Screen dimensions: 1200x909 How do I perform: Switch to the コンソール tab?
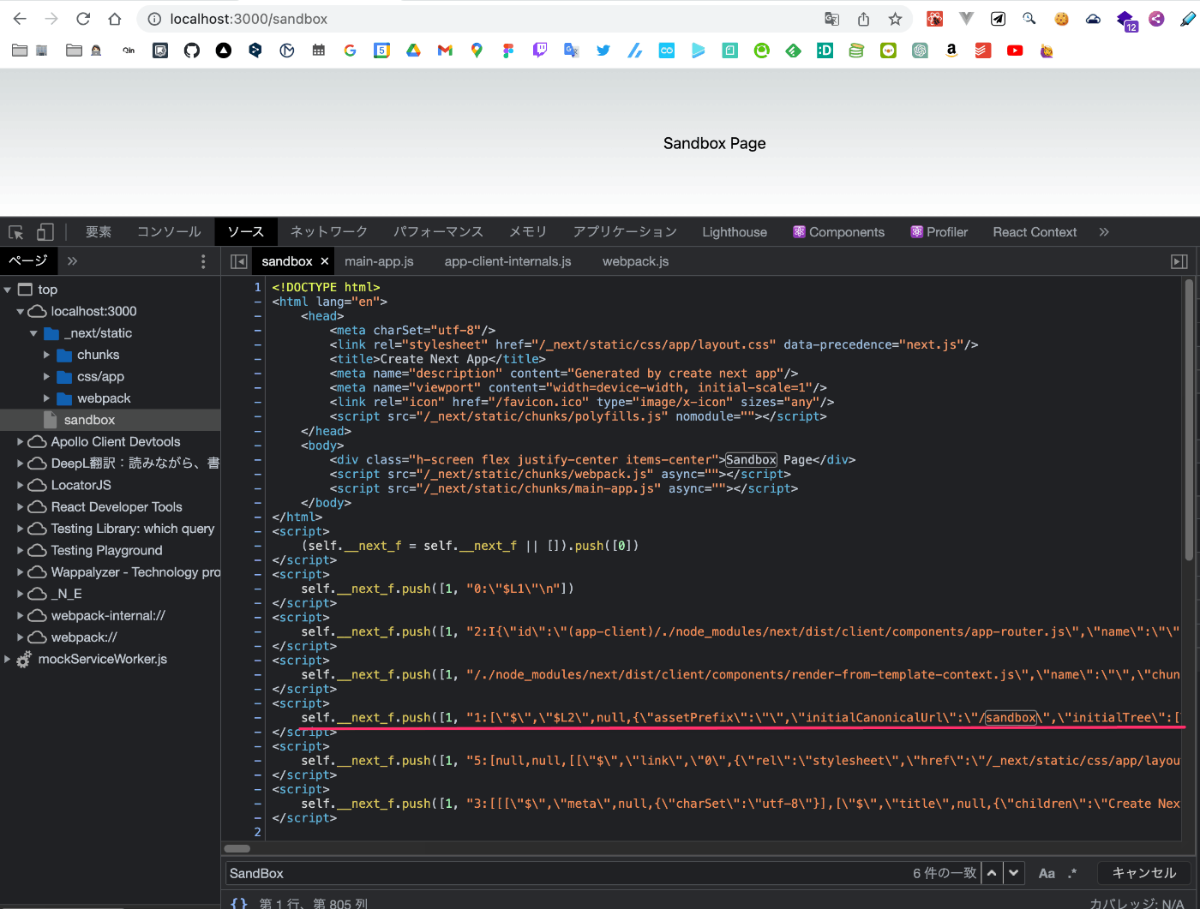tap(169, 232)
